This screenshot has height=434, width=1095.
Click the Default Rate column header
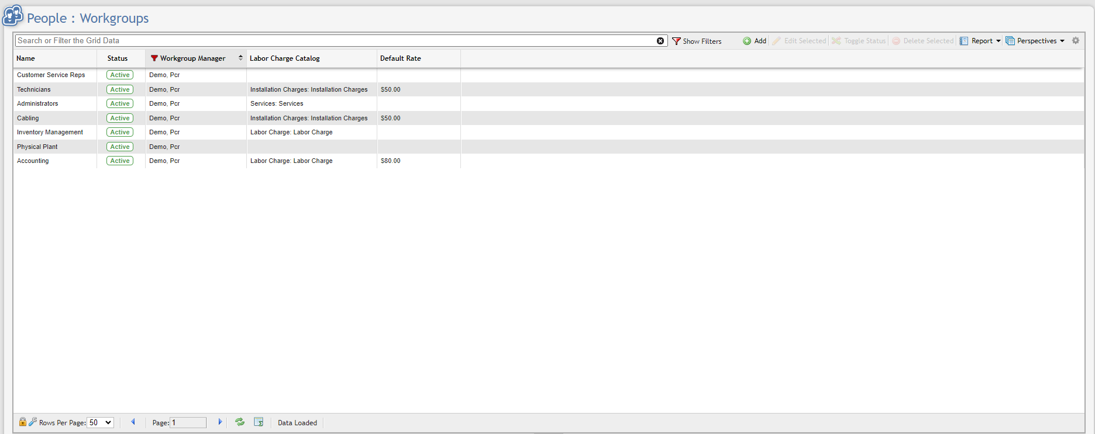coord(401,58)
